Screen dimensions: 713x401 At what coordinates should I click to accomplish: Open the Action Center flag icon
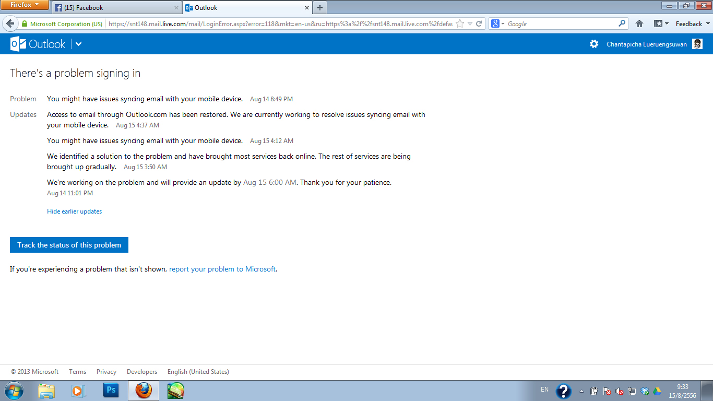pyautogui.click(x=607, y=391)
